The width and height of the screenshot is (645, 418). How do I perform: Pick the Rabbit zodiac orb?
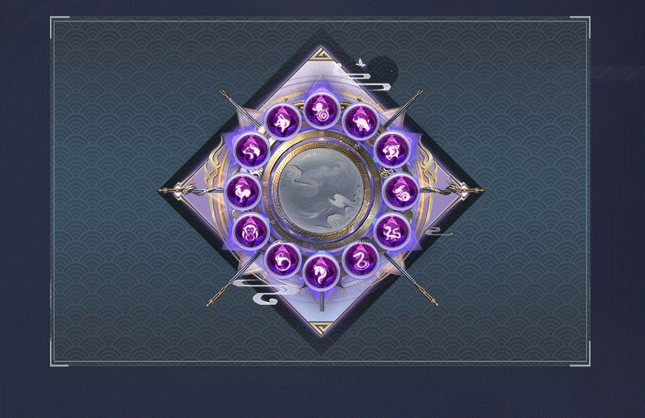(401, 192)
